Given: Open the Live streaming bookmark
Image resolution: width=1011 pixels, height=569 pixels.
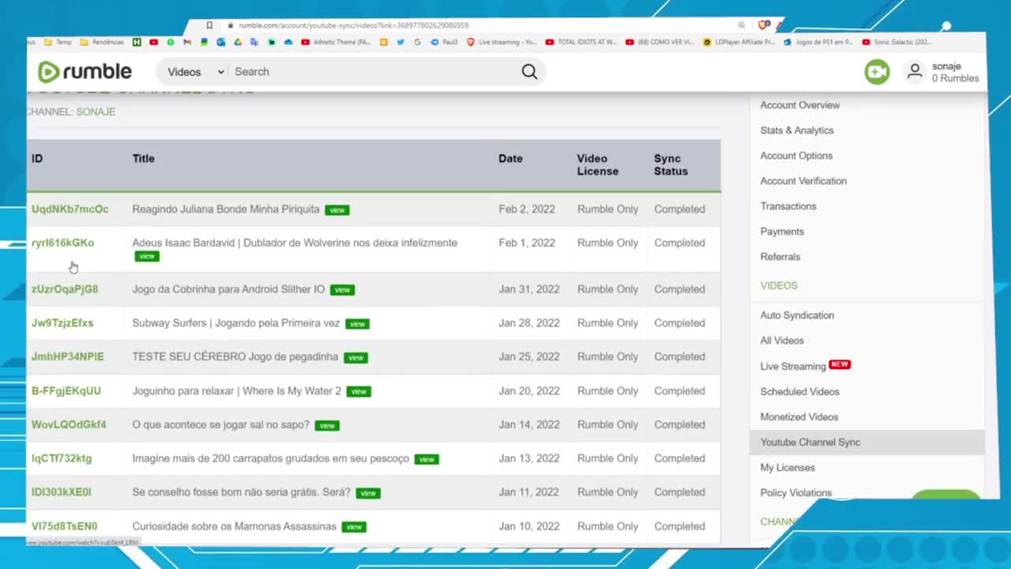Looking at the screenshot, I should pos(502,42).
